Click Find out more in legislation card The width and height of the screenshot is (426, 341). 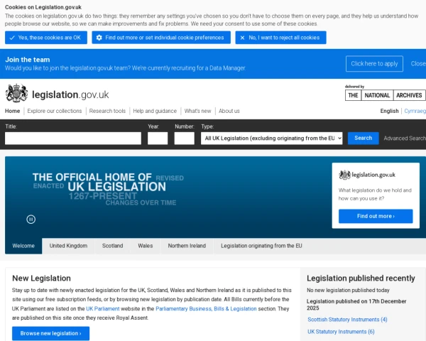376,216
